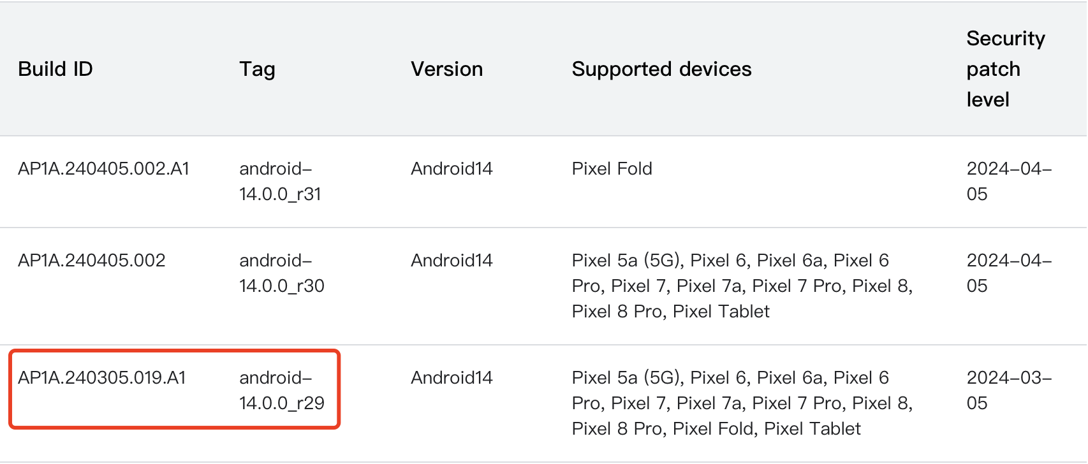
Task: Click the Tag column header
Action: pyautogui.click(x=257, y=69)
